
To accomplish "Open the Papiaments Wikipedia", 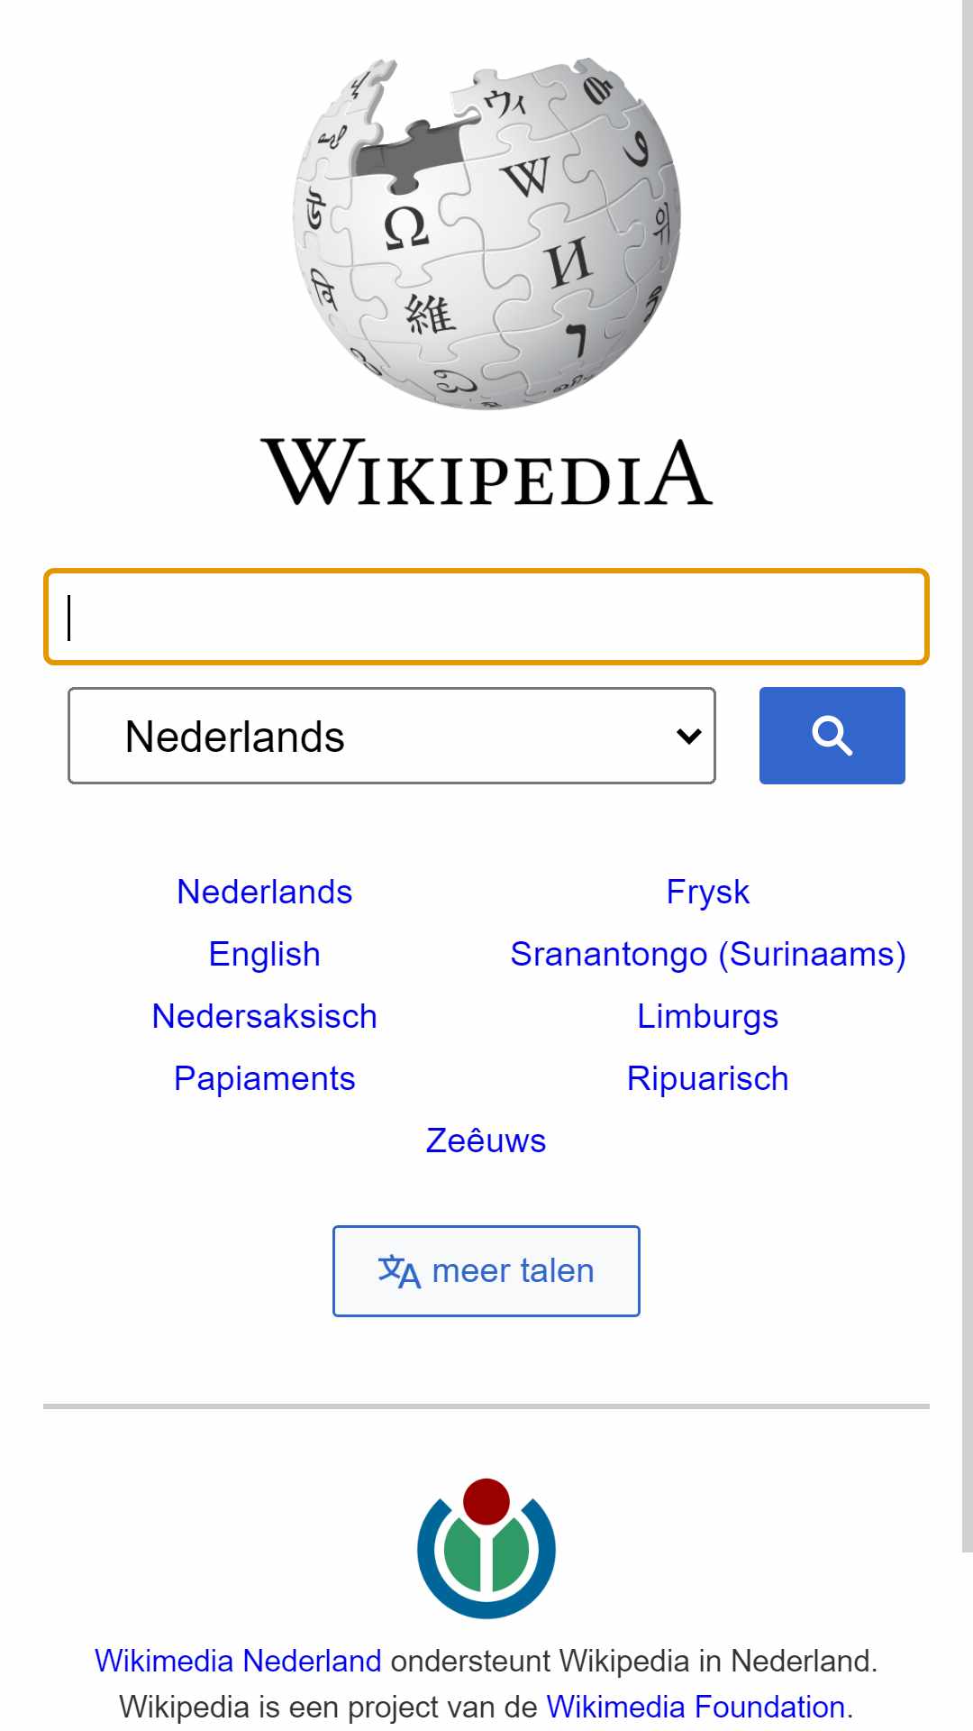I will click(265, 1078).
